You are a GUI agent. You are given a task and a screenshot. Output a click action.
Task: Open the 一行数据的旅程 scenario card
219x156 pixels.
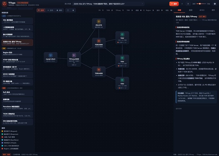(17, 28)
